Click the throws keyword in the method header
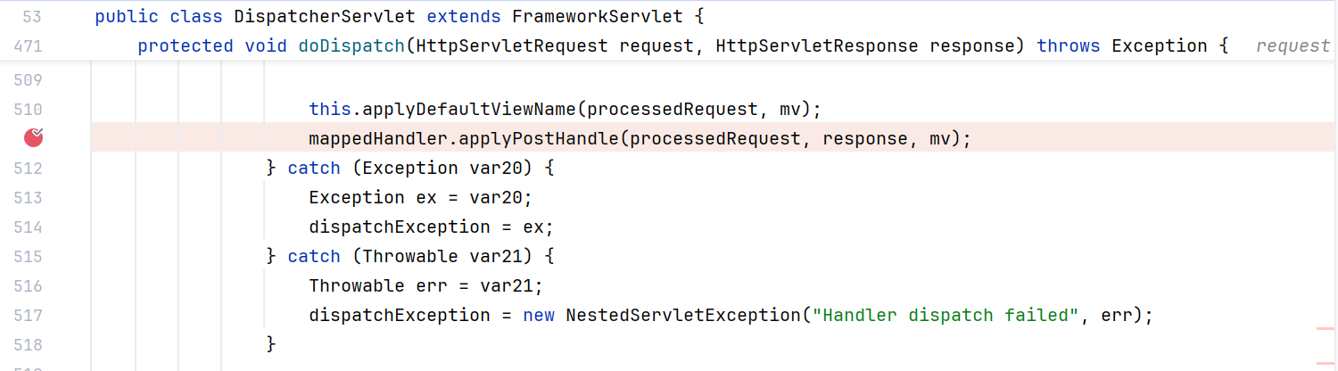 click(x=1069, y=45)
